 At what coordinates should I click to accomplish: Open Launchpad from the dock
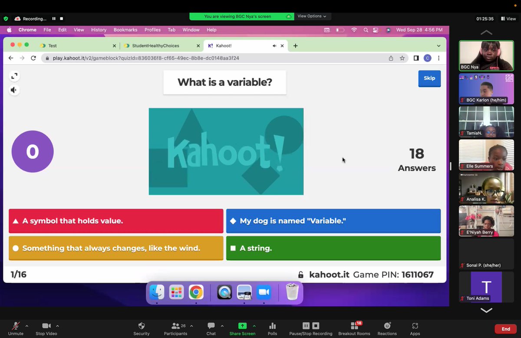click(176, 292)
